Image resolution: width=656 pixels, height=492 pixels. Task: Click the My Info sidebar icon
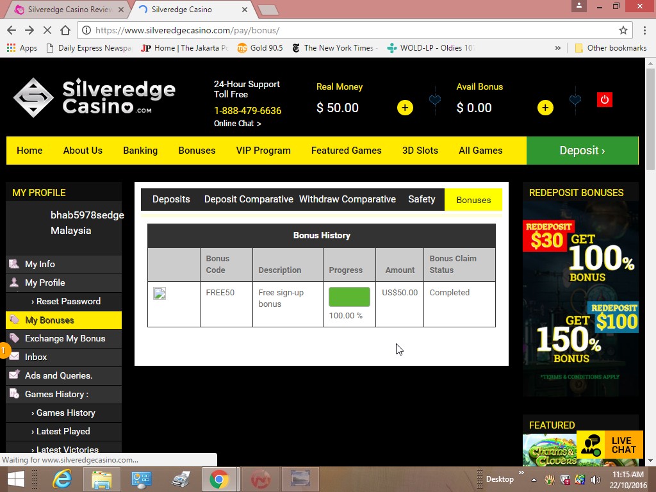(14, 263)
